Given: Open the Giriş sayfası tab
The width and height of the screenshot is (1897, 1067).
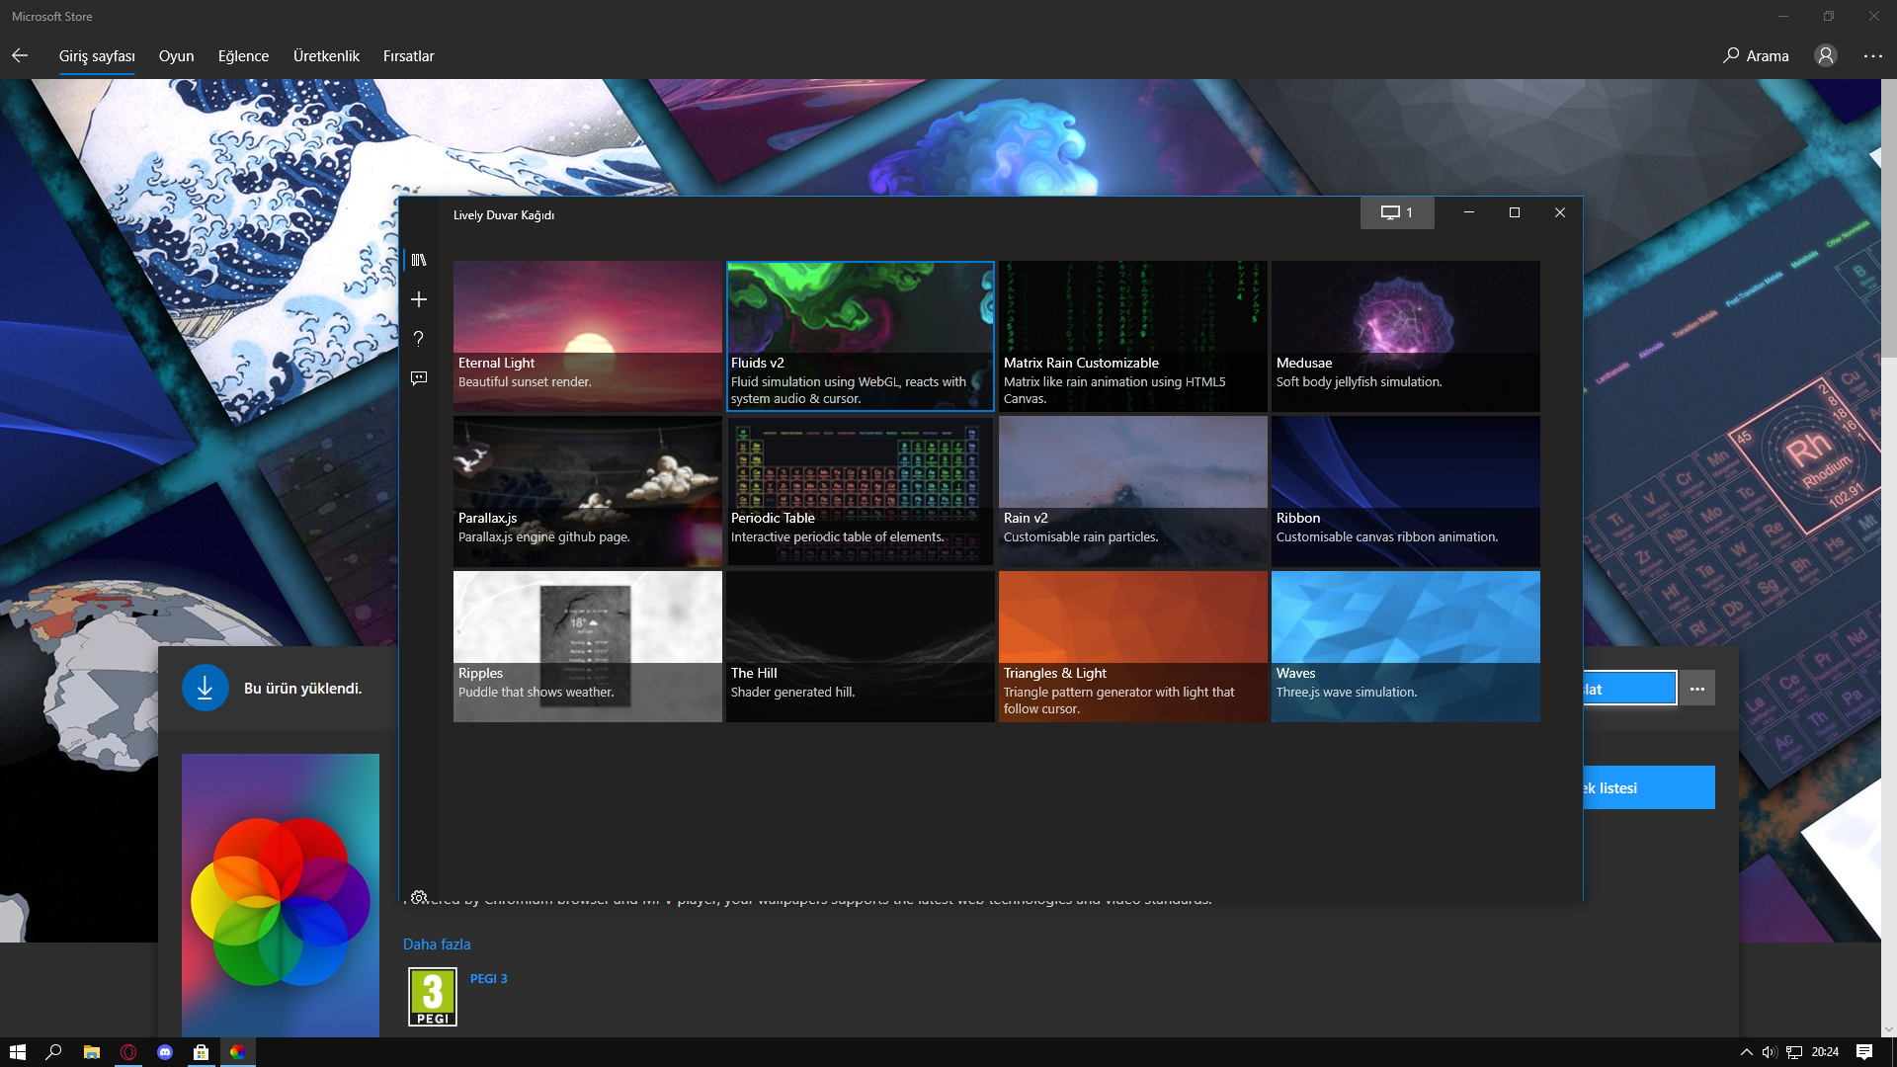Looking at the screenshot, I should point(97,56).
